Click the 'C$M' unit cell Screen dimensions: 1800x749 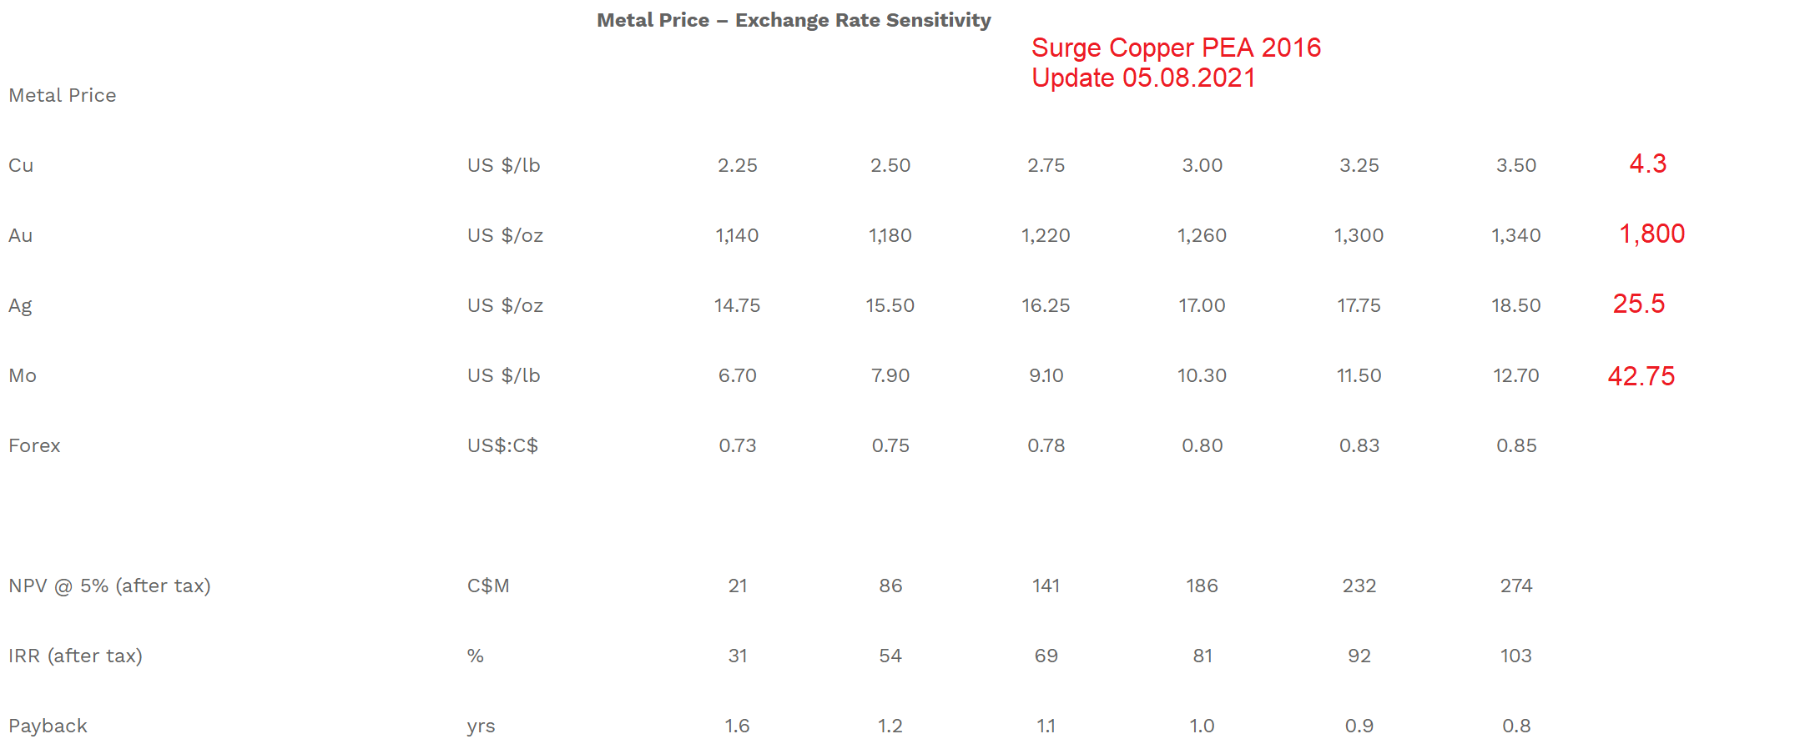(x=488, y=586)
